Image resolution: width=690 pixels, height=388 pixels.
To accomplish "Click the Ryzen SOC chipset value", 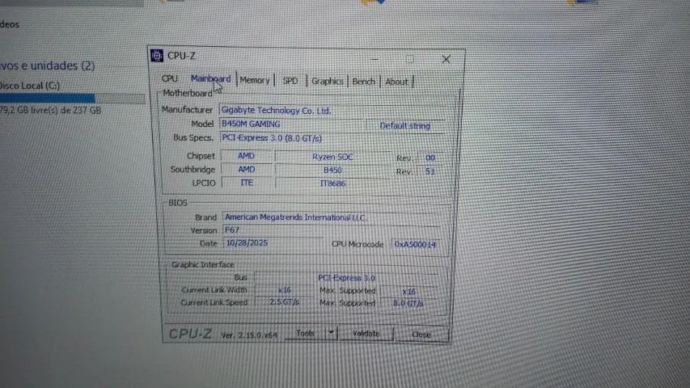I will 332,157.
